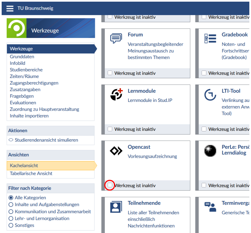Open Studienbereiche in the sidebar

[26, 70]
